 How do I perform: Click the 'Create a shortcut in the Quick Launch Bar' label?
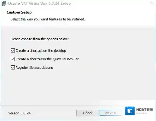47,59
